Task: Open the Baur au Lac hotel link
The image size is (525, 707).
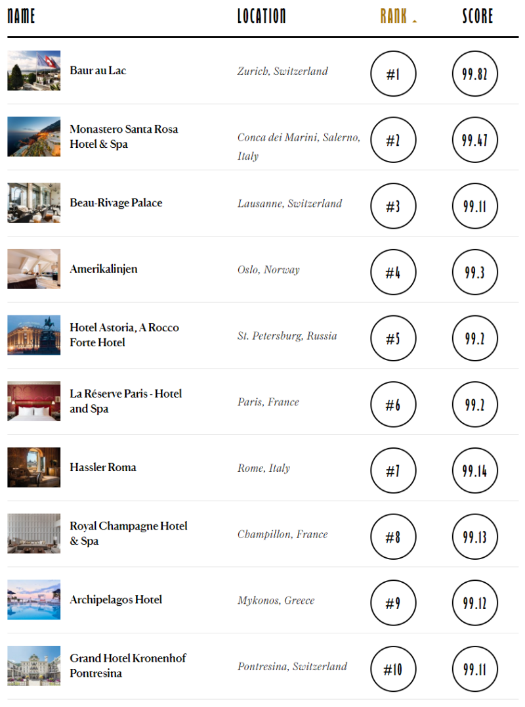Action: (98, 71)
